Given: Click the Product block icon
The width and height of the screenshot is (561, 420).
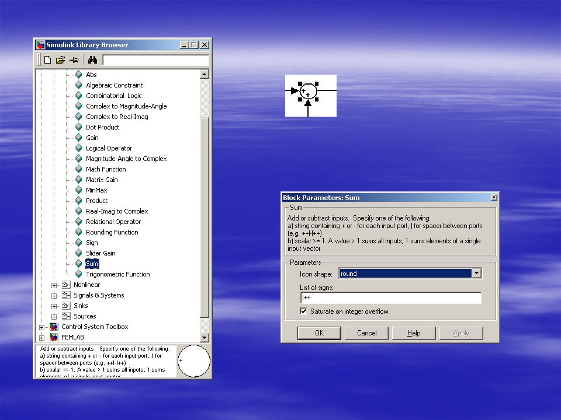Looking at the screenshot, I should tap(79, 200).
